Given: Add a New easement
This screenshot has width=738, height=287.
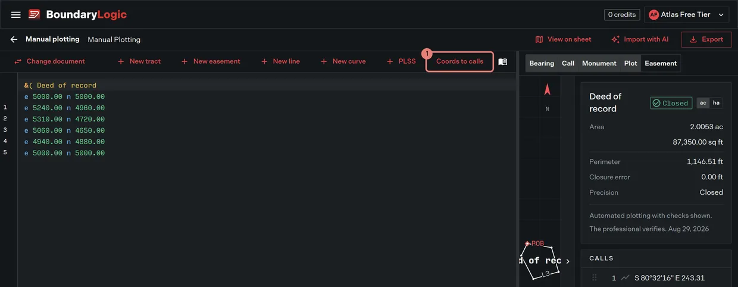Looking at the screenshot, I should (x=210, y=61).
